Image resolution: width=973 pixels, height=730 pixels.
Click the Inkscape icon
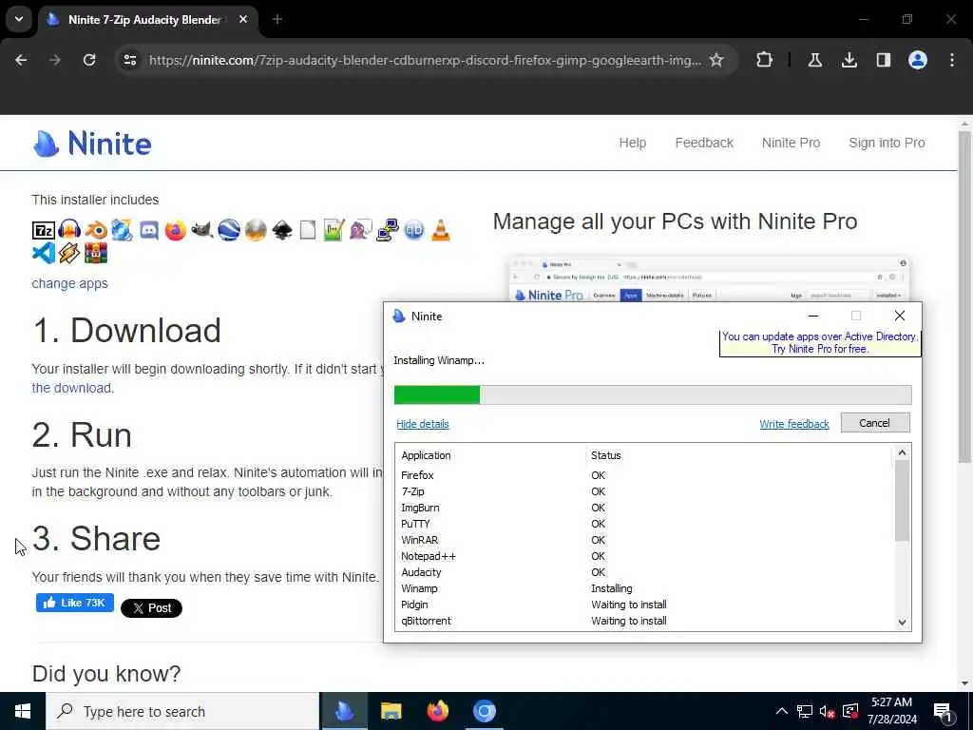tap(281, 230)
